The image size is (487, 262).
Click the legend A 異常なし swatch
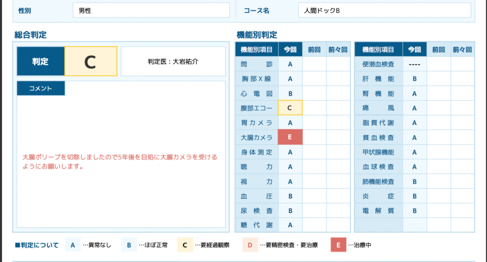click(73, 245)
